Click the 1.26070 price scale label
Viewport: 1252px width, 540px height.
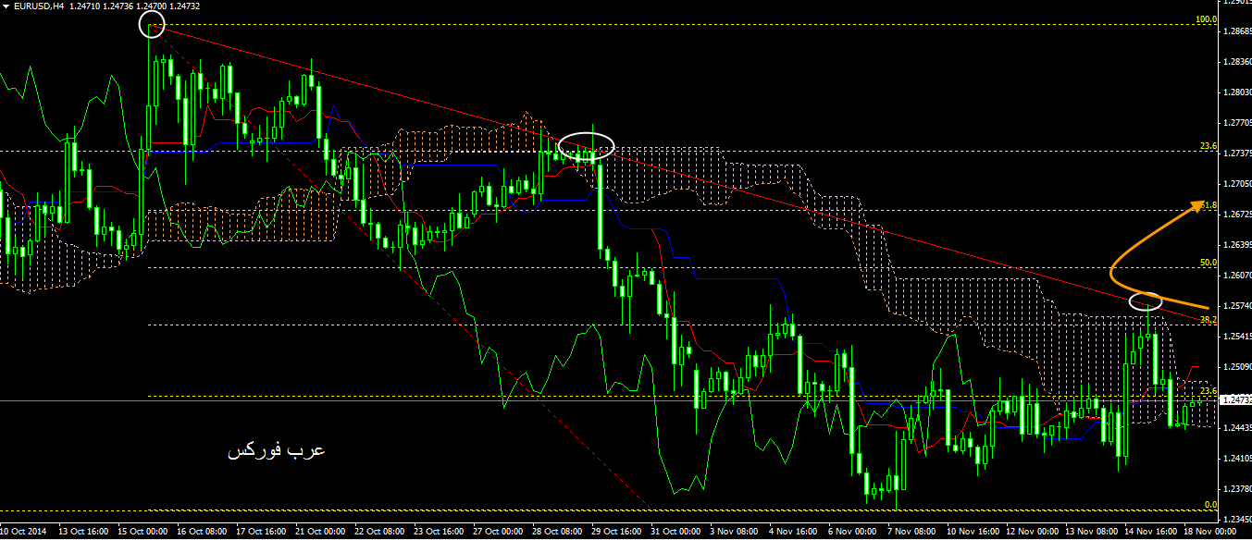[x=1237, y=276]
